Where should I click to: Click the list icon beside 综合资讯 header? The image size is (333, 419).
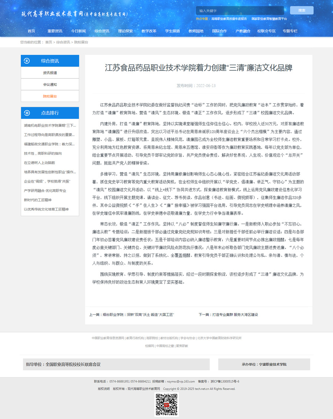27,61
